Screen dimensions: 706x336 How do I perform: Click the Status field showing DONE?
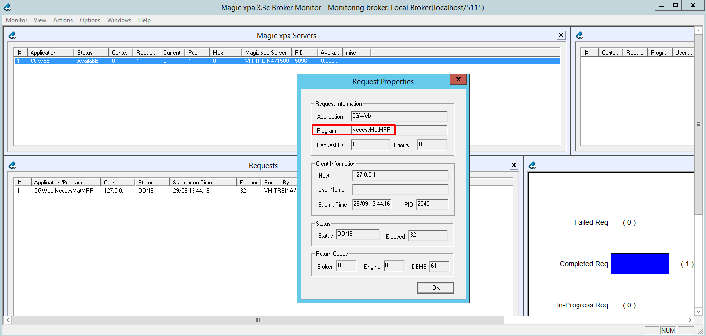click(x=358, y=235)
